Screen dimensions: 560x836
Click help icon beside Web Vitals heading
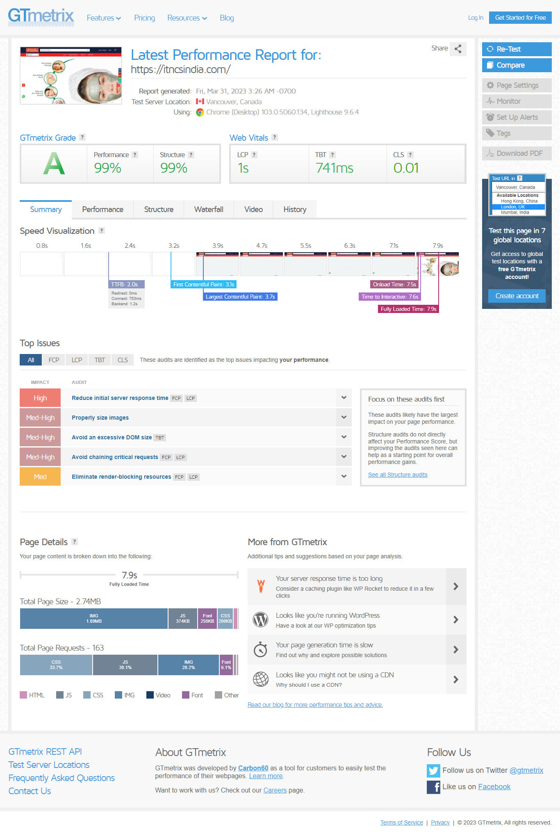point(275,137)
